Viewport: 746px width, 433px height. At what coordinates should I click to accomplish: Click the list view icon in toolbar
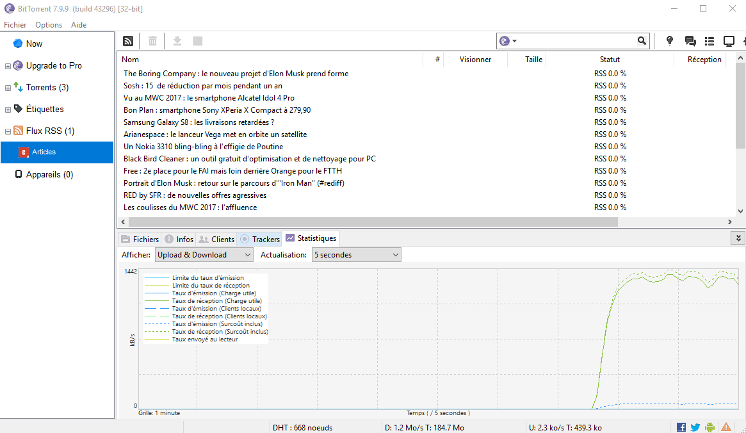(710, 41)
